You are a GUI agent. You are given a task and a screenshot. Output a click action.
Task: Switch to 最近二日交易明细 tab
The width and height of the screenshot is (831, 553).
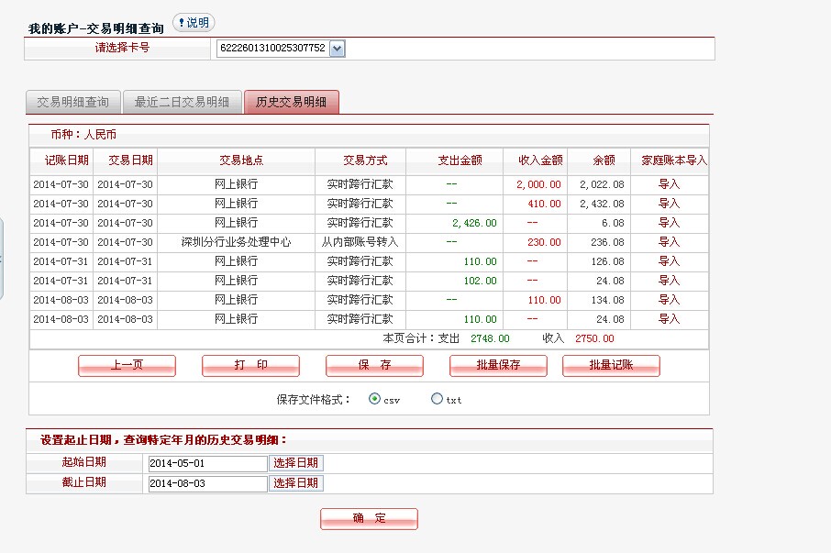coord(182,102)
